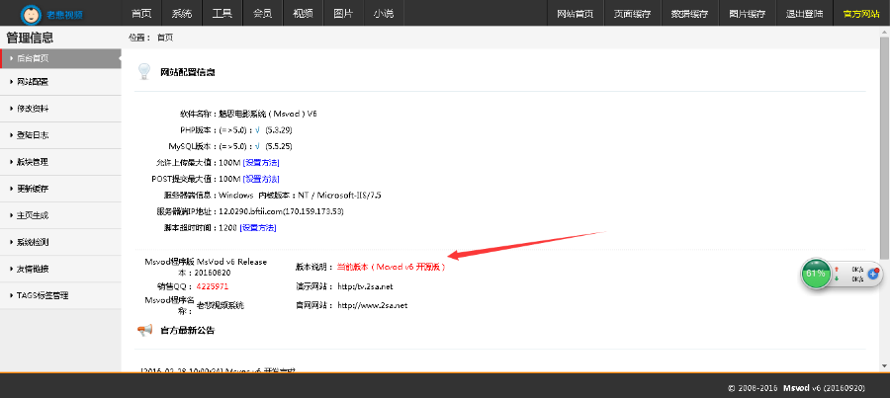This screenshot has width=890, height=398.
Task: Open the 系统 top menu
Action: 181,14
